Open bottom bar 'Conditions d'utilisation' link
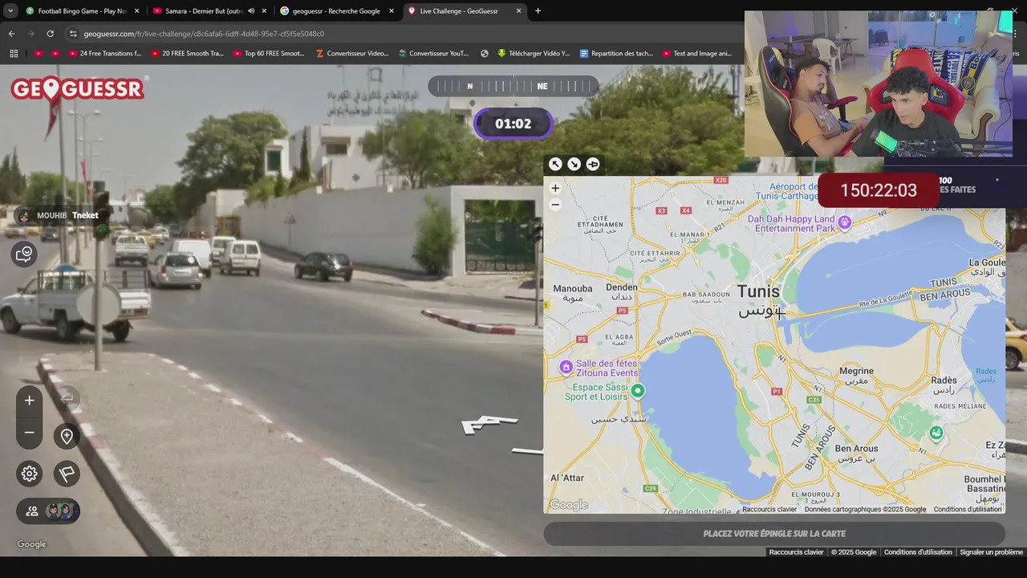The width and height of the screenshot is (1027, 578). 918,552
